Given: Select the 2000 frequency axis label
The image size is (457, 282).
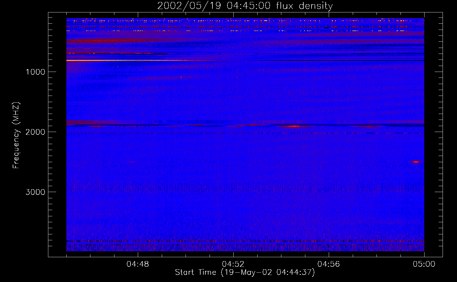Looking at the screenshot, I should pos(35,132).
